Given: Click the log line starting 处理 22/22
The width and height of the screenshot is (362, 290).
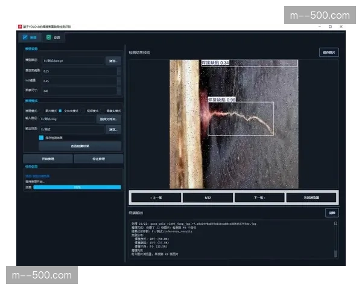Looking at the screenshot, I should 194,224.
